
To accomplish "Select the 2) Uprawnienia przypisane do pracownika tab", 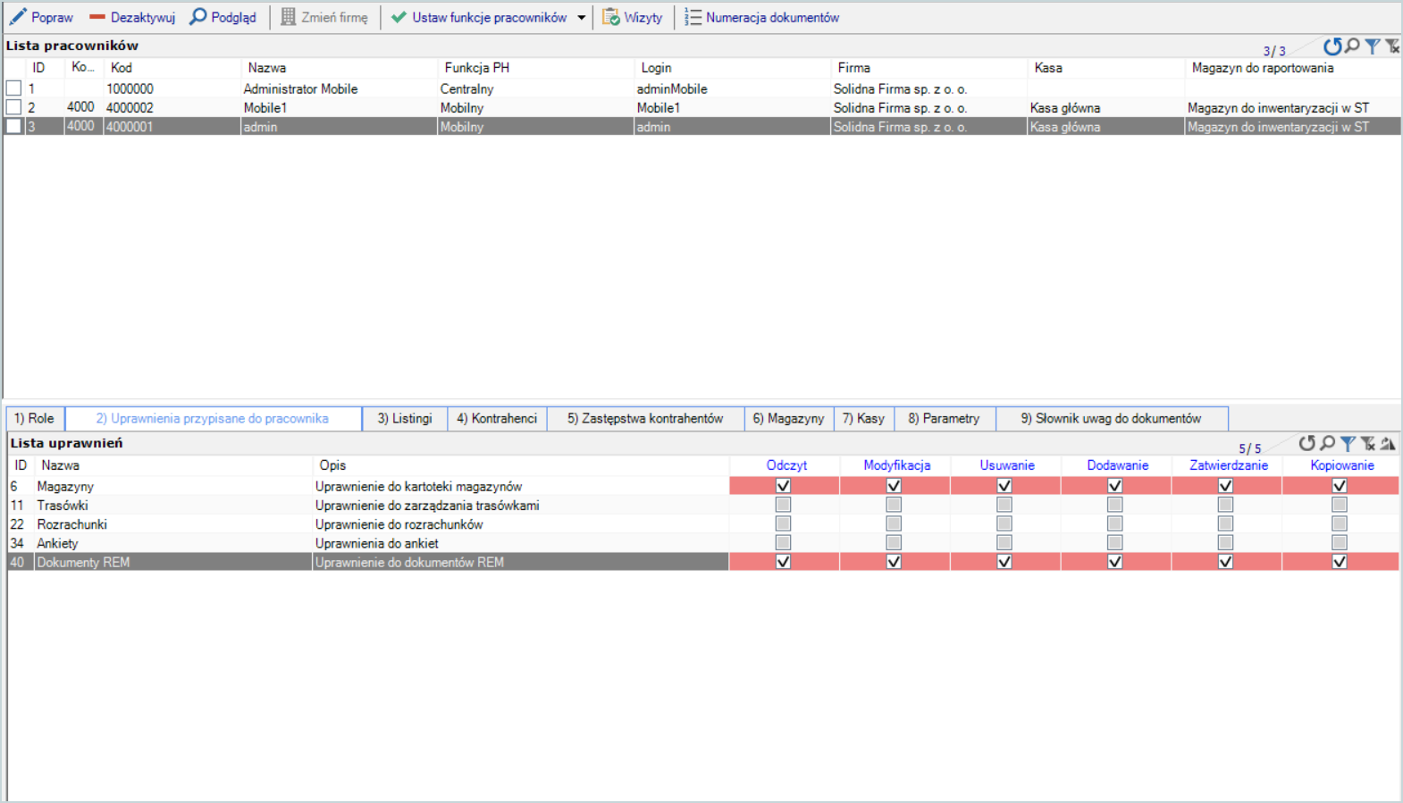I will [213, 418].
